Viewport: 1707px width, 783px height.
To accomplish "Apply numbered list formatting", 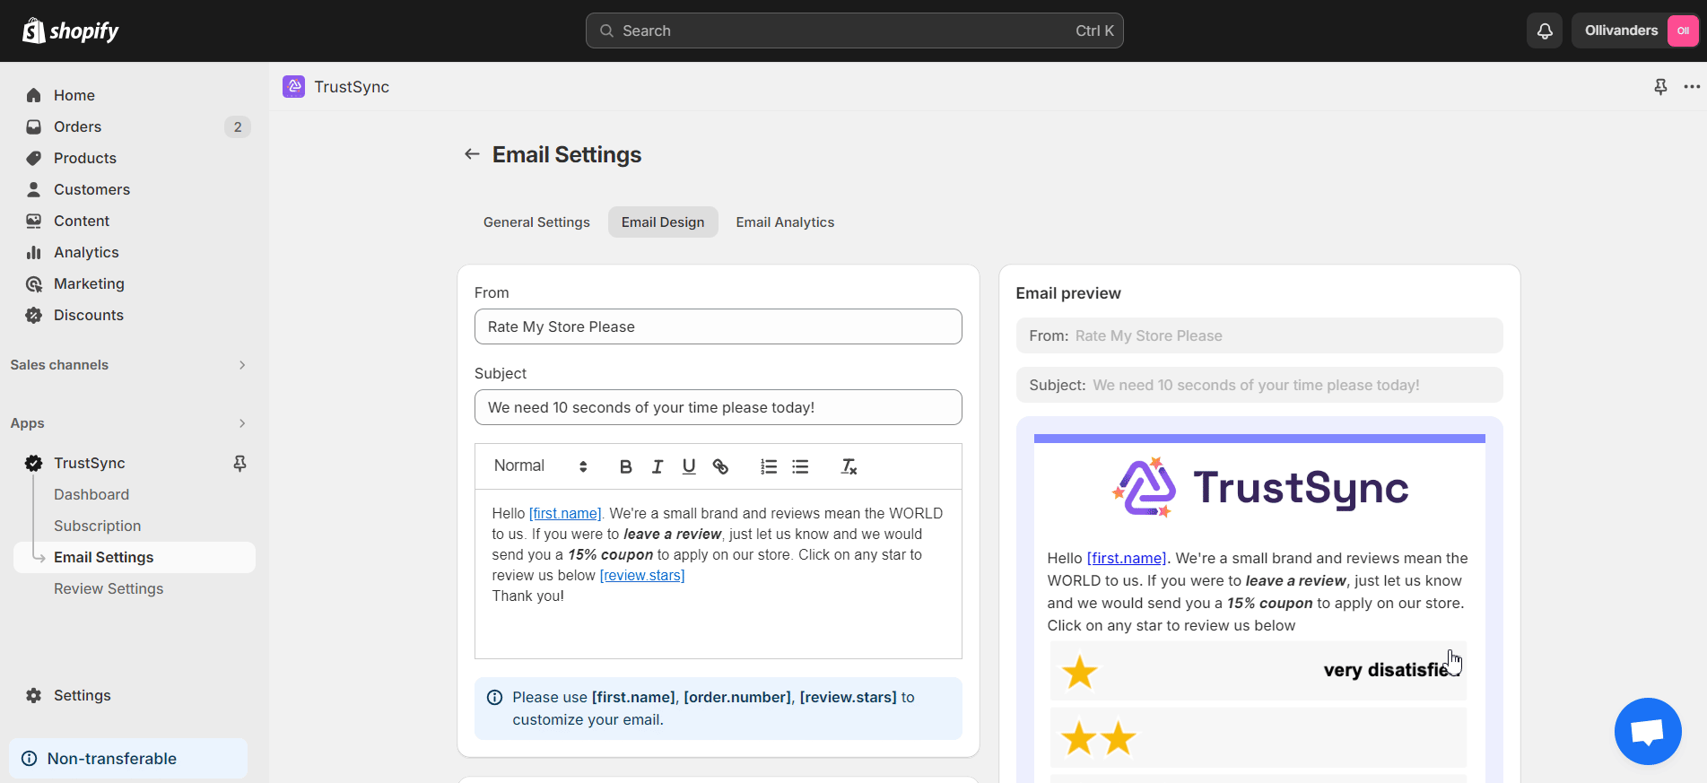I will tap(769, 466).
